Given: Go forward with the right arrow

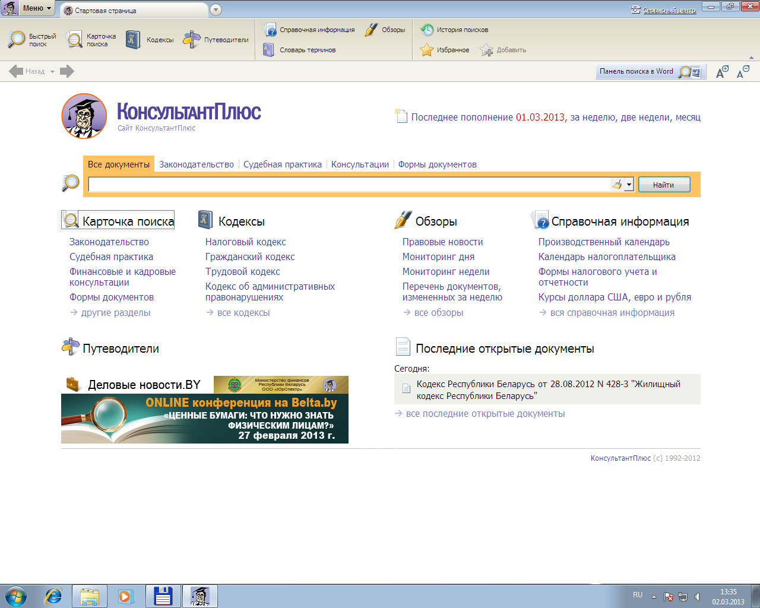Looking at the screenshot, I should (67, 71).
